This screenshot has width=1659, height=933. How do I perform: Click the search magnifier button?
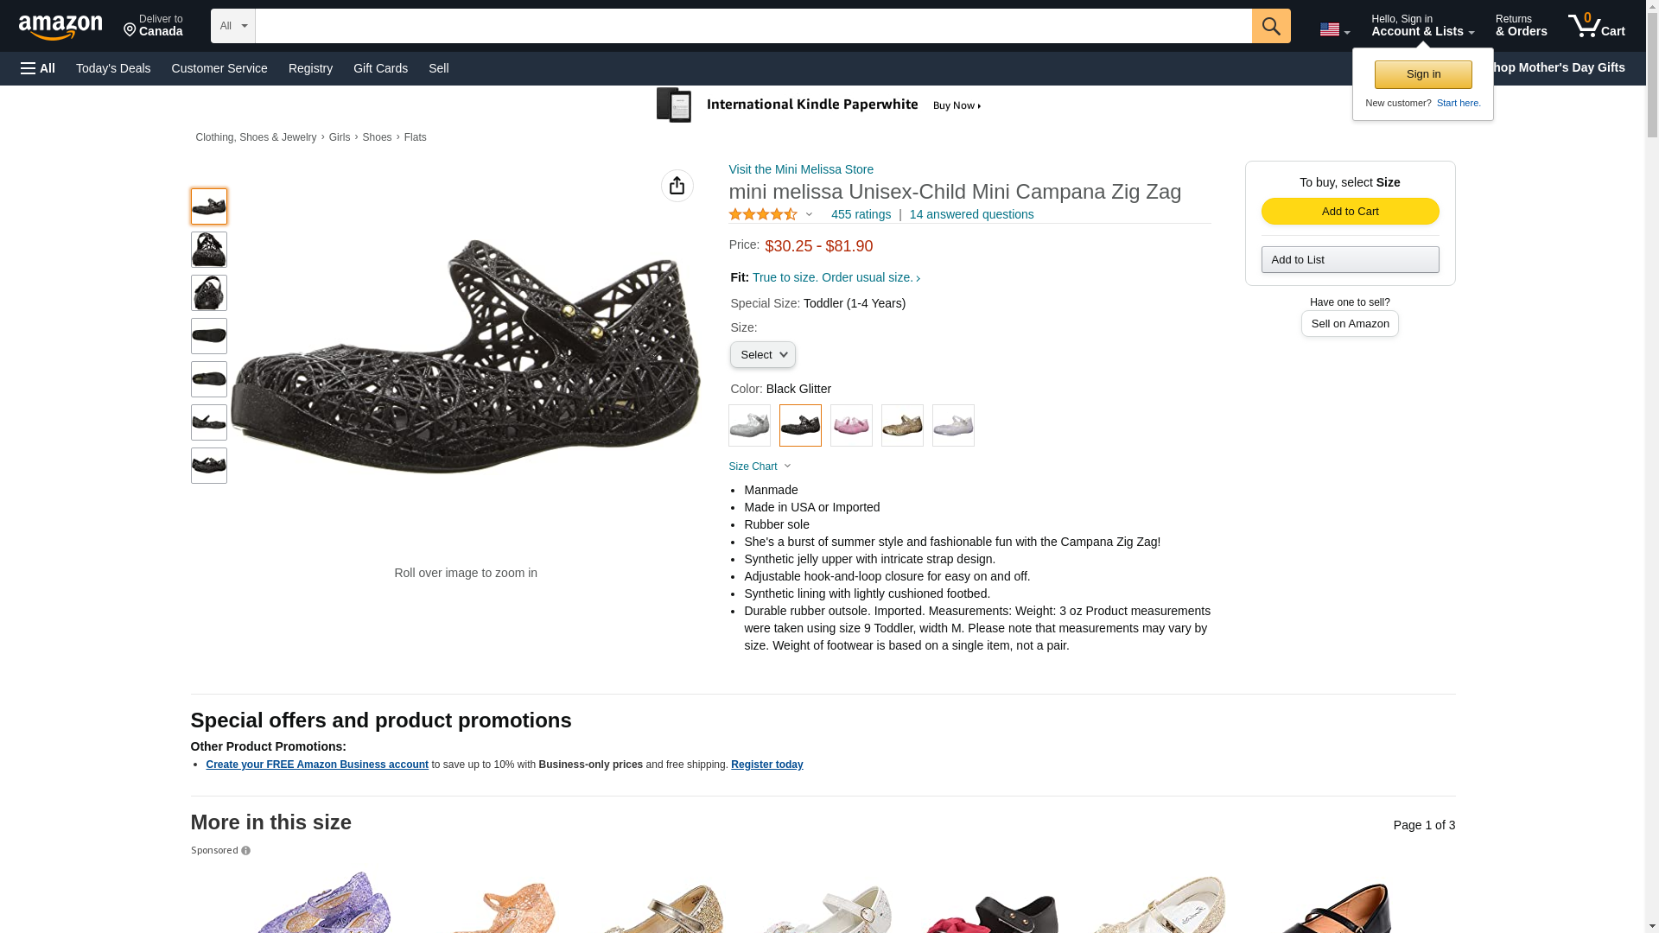point(1270,26)
